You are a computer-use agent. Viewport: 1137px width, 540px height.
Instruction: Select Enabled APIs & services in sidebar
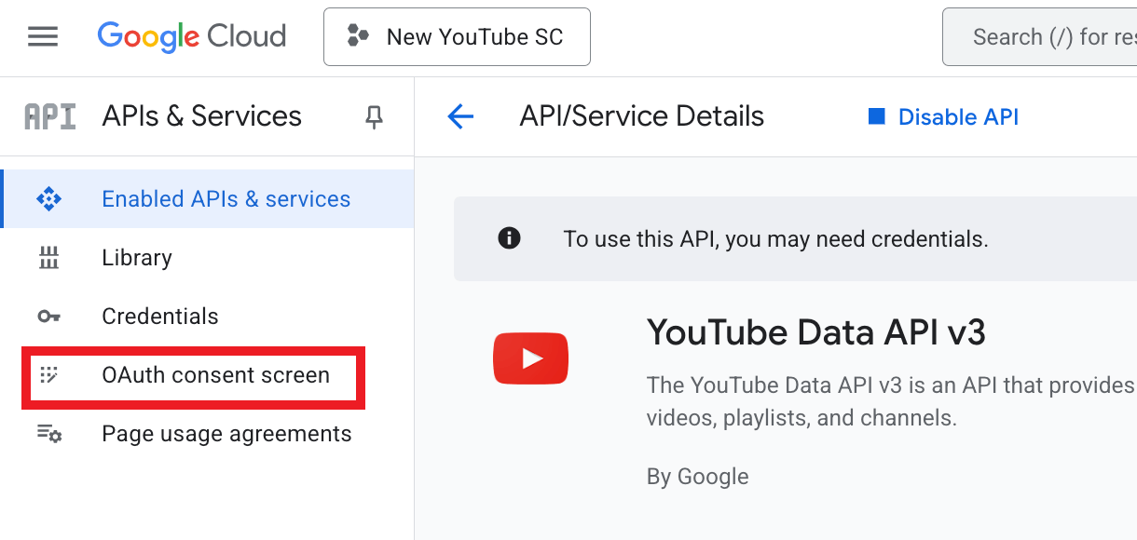[226, 199]
